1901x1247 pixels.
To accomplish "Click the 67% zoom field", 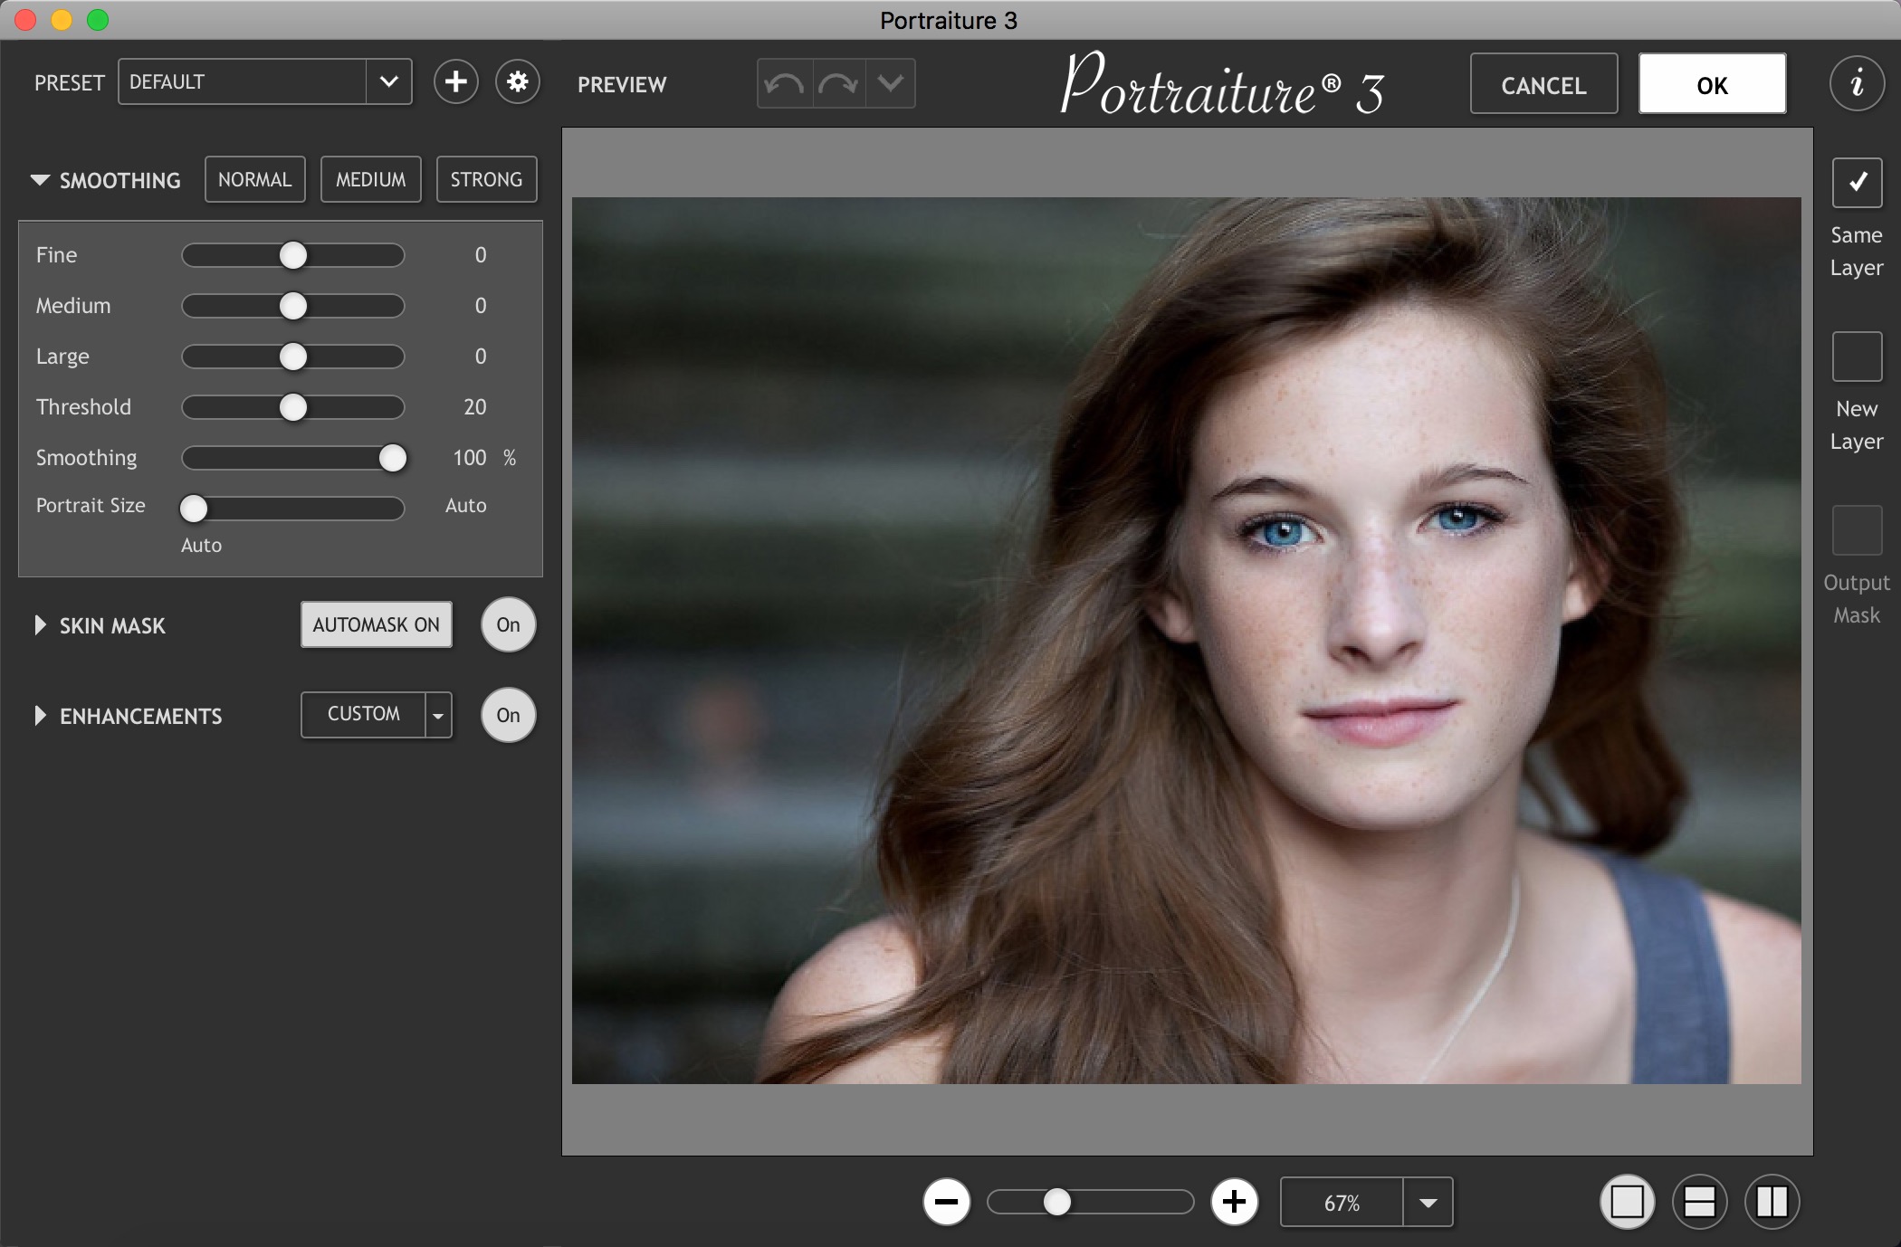I will tap(1342, 1203).
